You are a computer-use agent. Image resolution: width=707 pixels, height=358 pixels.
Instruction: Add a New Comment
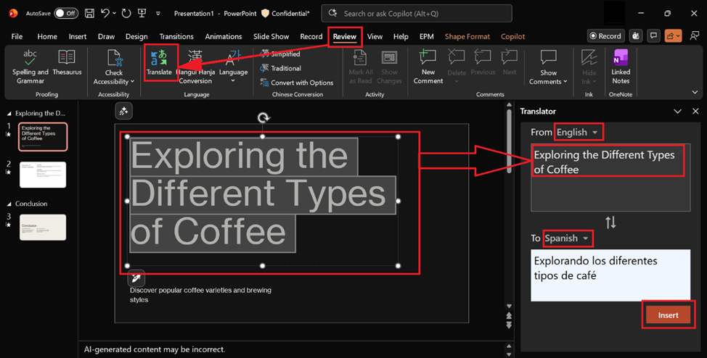[428, 67]
